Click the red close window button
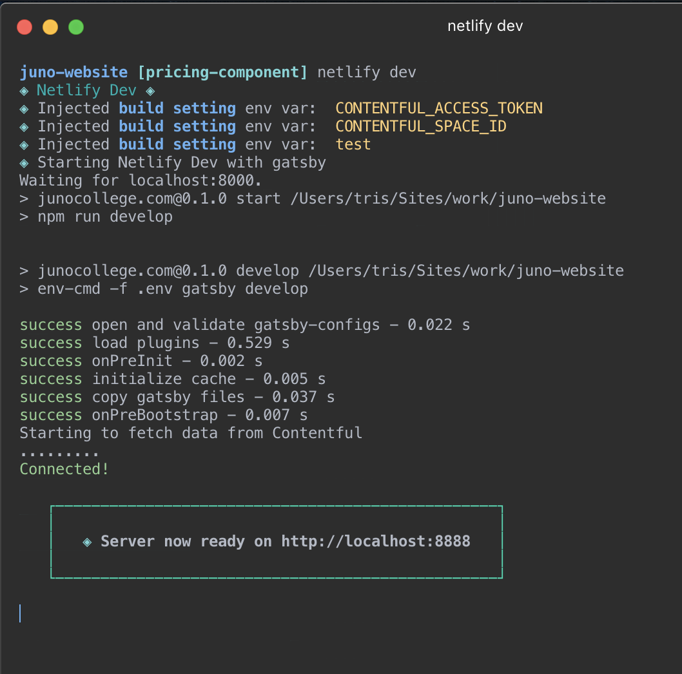 [24, 27]
